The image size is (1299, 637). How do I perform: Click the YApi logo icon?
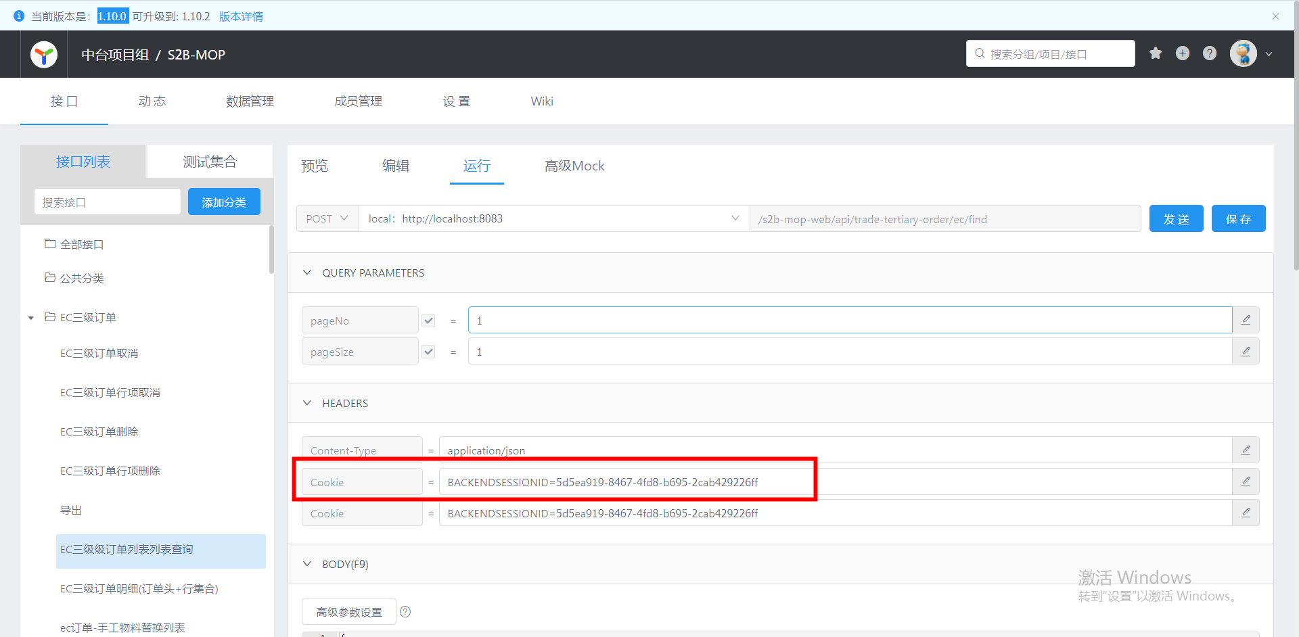pyautogui.click(x=43, y=54)
